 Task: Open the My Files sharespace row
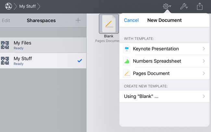pyautogui.click(x=43, y=45)
